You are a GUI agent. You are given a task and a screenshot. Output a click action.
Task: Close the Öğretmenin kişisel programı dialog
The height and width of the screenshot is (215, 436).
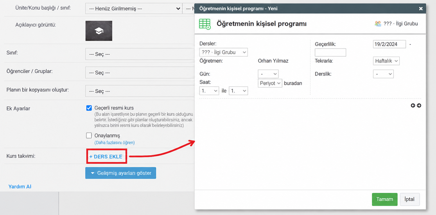click(421, 9)
